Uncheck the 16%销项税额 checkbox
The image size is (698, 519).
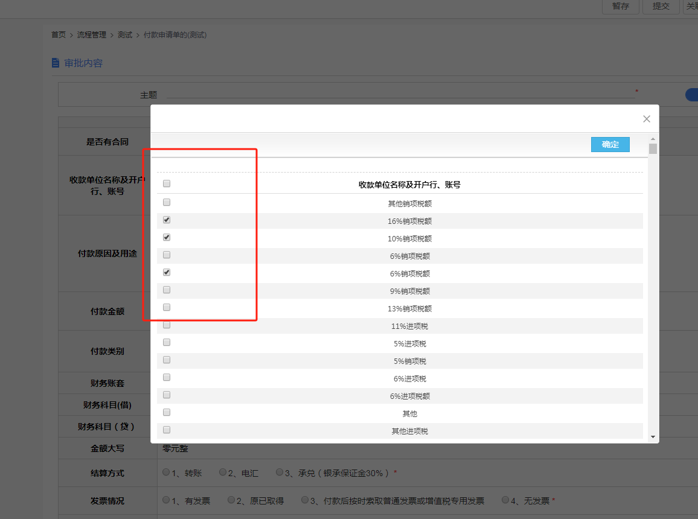coord(167,220)
